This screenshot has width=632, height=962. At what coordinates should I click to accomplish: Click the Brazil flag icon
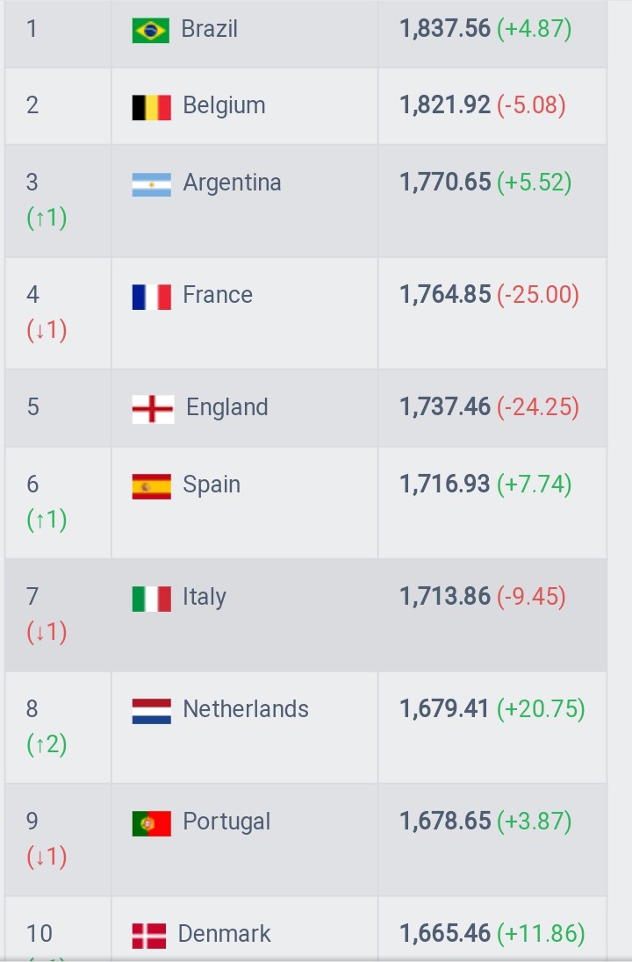point(151,31)
